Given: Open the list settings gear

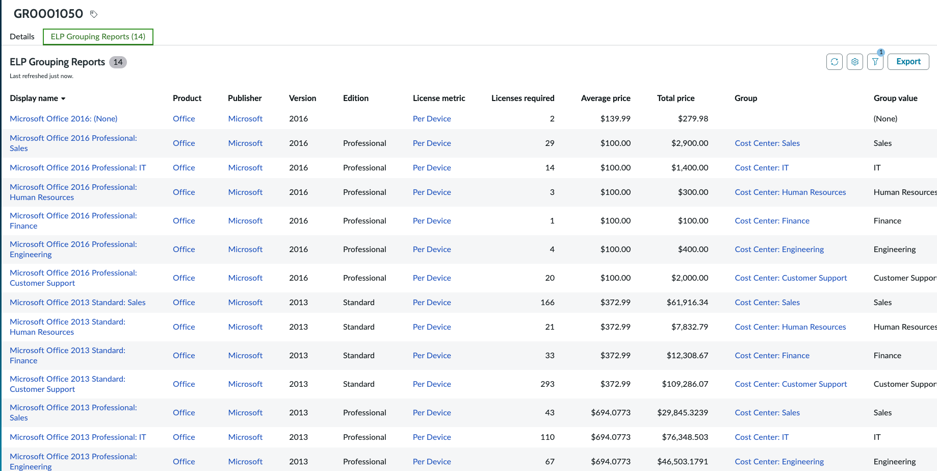Looking at the screenshot, I should (x=855, y=62).
